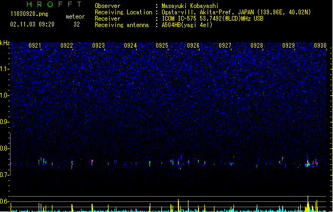Click the 0929 time marker
Image resolution: width=333 pixels, height=212 pixels.
tap(289, 46)
